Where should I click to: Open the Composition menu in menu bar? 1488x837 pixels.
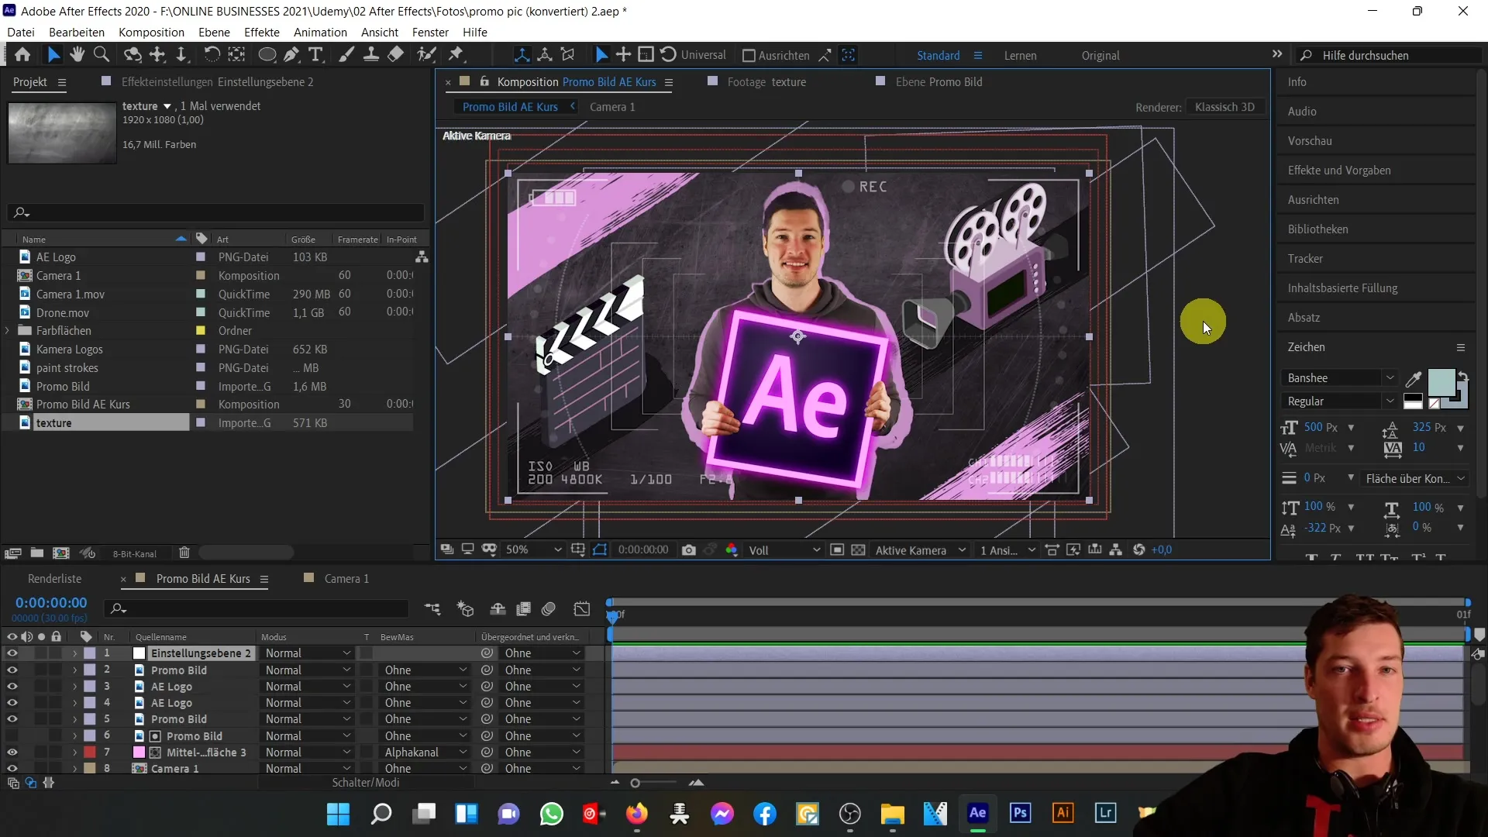[x=151, y=32]
